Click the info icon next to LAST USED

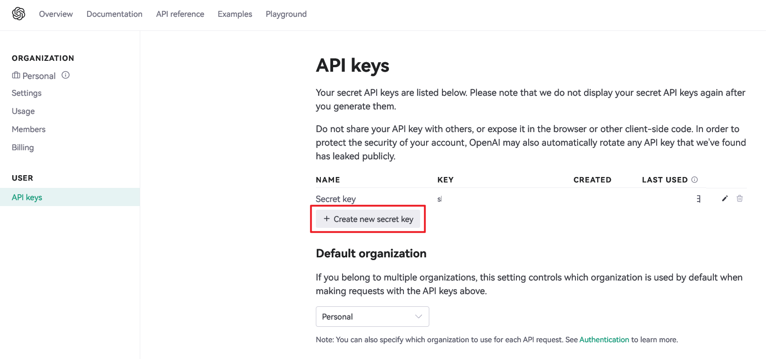[x=694, y=180]
